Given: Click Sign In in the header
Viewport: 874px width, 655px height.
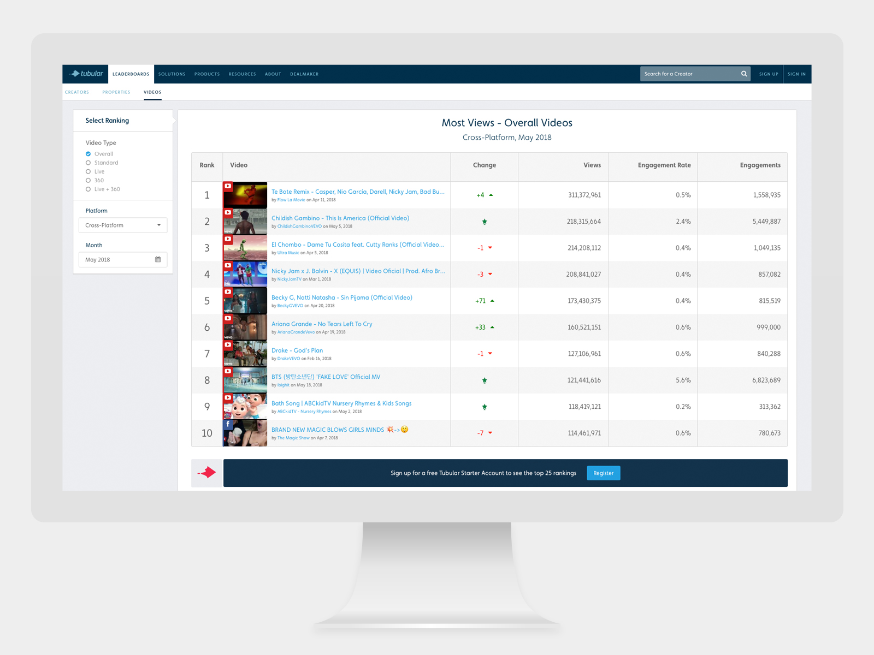Looking at the screenshot, I should tap(796, 74).
